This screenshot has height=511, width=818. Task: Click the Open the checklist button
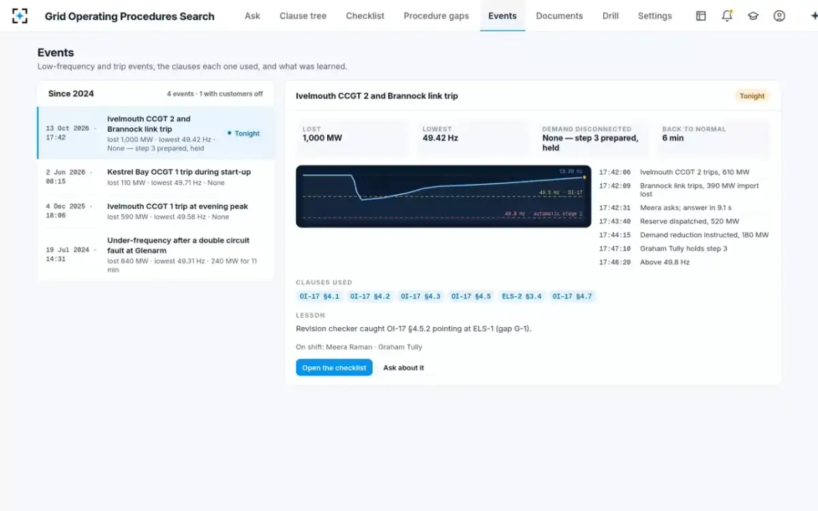pyautogui.click(x=334, y=367)
